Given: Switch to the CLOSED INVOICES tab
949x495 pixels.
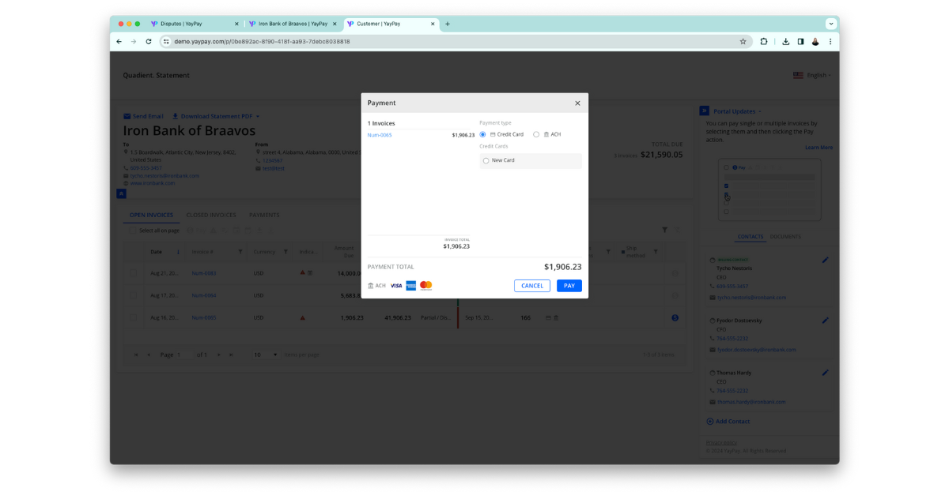Looking at the screenshot, I should [211, 216].
